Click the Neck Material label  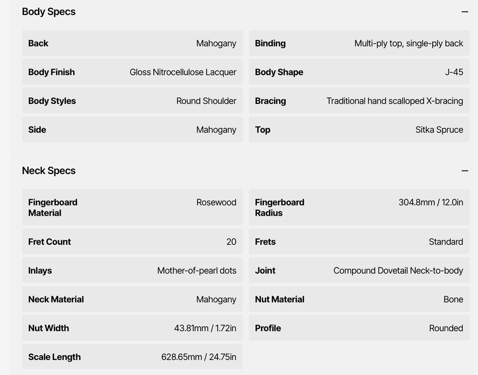click(56, 299)
